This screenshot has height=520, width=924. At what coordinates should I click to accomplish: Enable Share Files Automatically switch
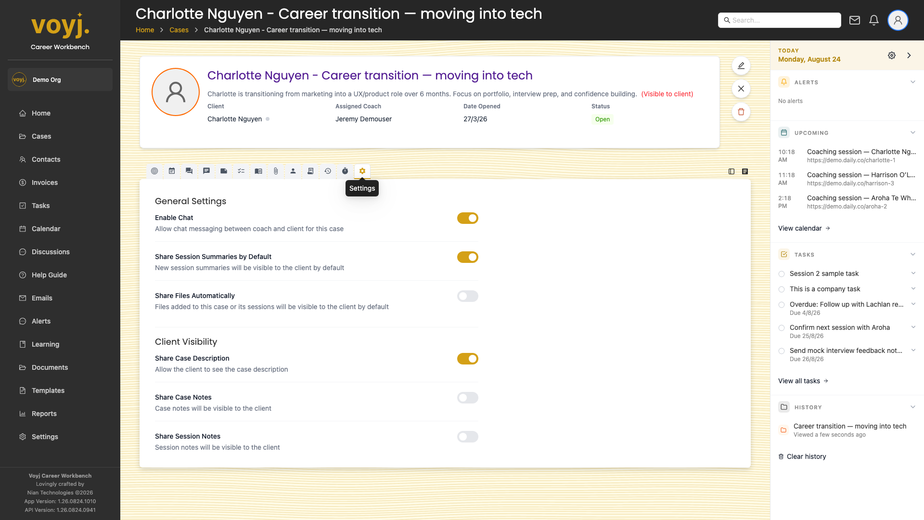pos(468,296)
